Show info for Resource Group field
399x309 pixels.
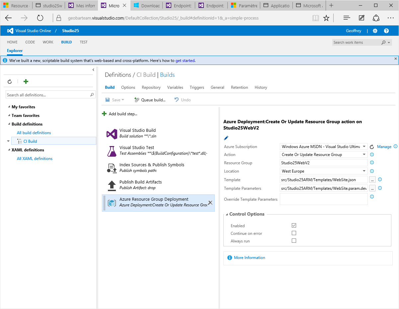[372, 163]
